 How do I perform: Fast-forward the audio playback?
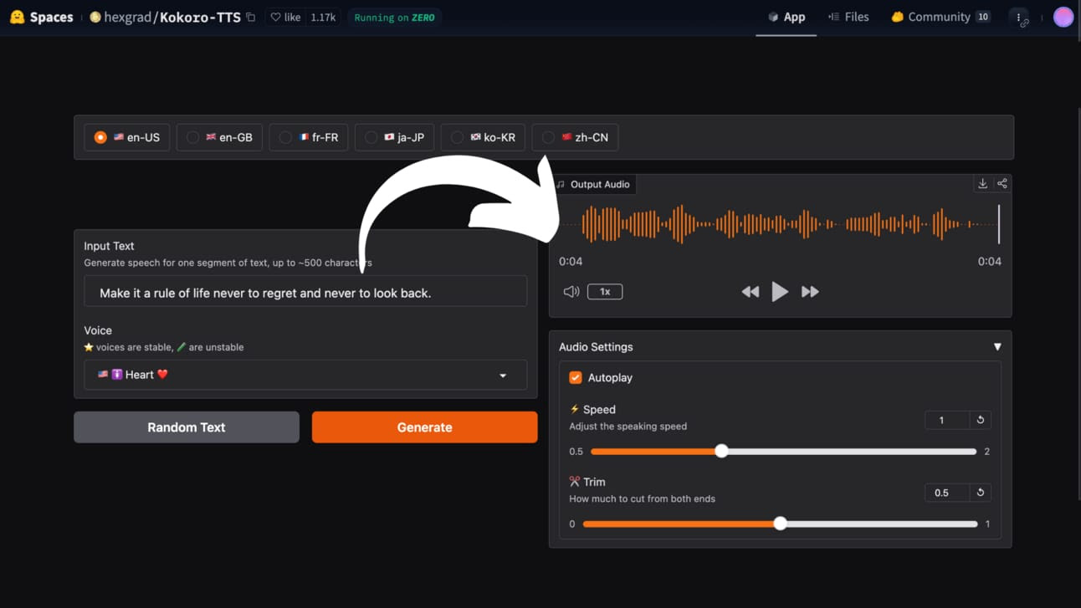click(x=810, y=292)
